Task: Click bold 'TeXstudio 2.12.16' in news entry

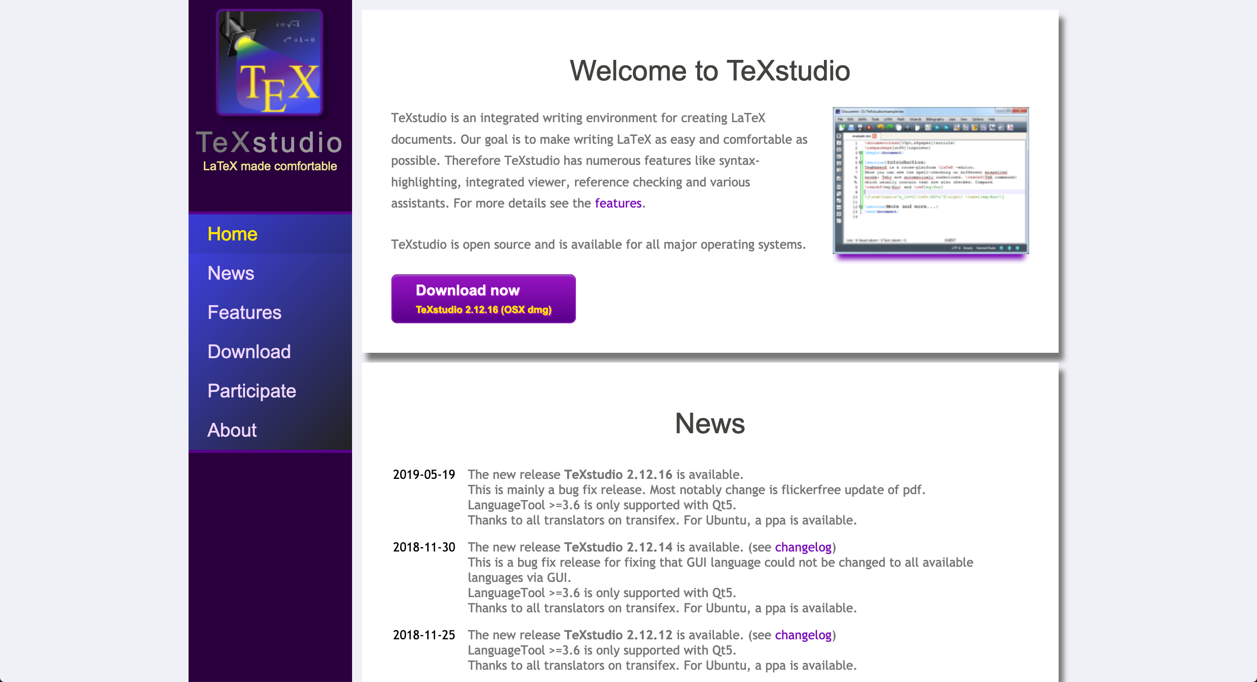Action: click(x=618, y=474)
